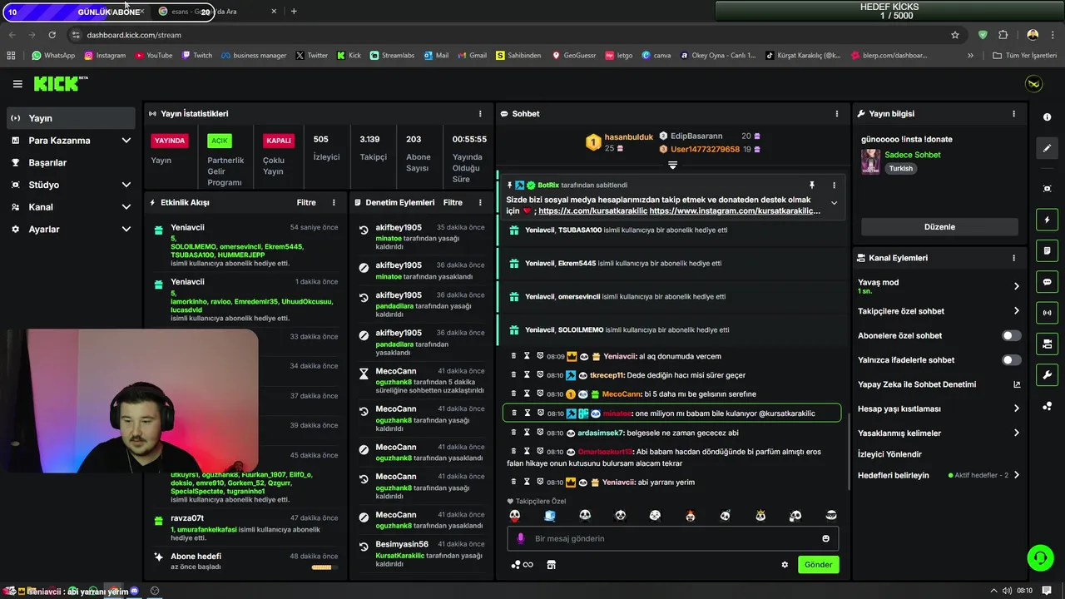1065x599 pixels.
Task: Toggle Abonelere özel sohbet switch
Action: (x=1011, y=336)
